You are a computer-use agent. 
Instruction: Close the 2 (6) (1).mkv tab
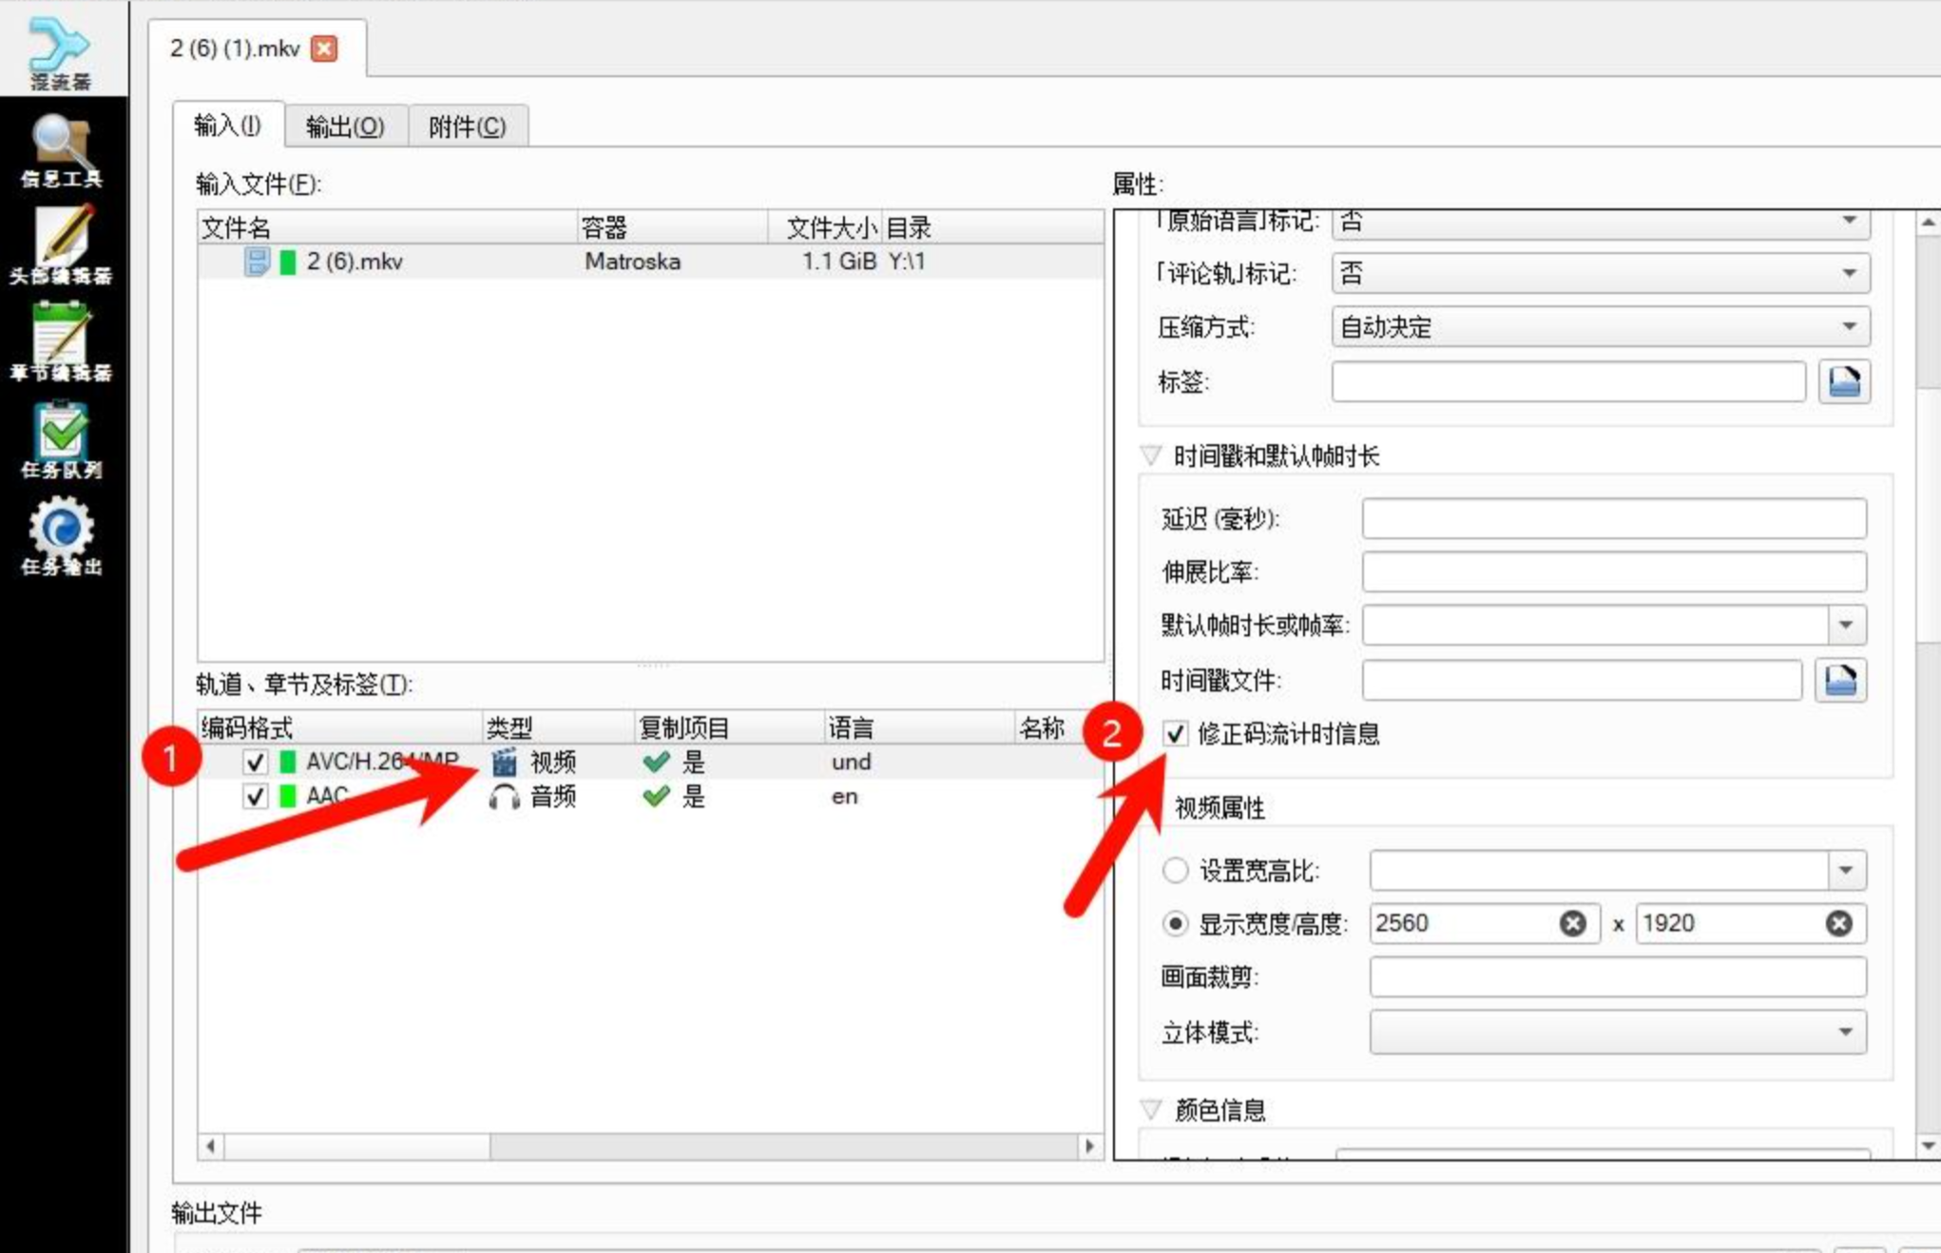324,48
